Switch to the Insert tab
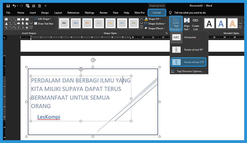Image resolution: width=247 pixels, height=143 pixels. (x=32, y=13)
